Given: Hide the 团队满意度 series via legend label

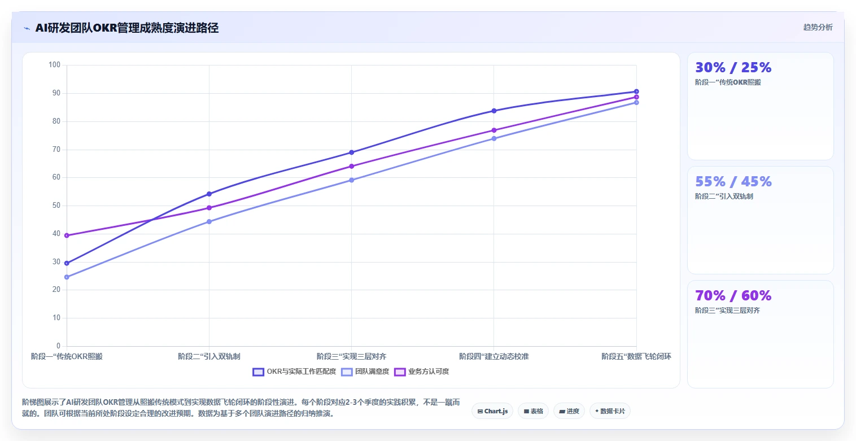Looking at the screenshot, I should tap(372, 372).
